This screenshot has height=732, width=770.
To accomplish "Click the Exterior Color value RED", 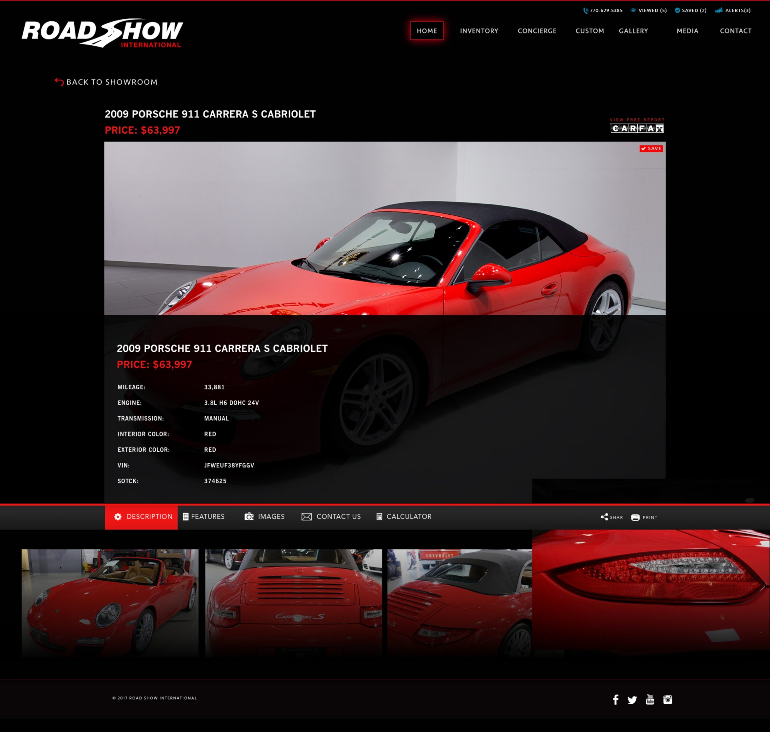I will click(210, 449).
